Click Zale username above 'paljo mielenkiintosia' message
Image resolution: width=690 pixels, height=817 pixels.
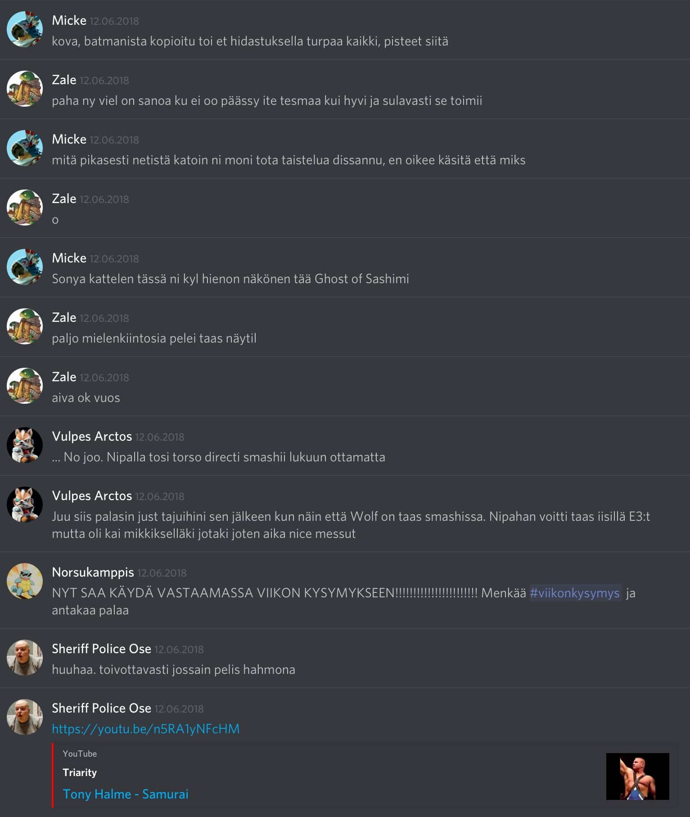click(x=64, y=317)
